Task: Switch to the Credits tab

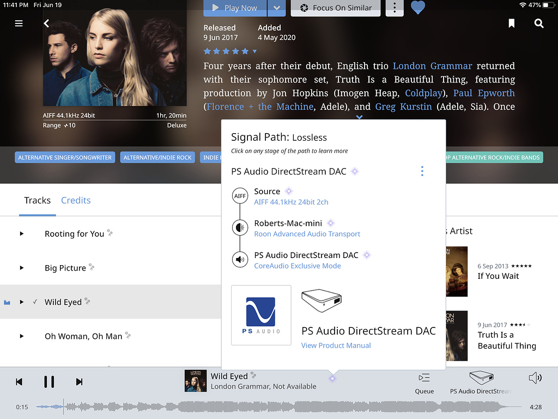Action: point(75,200)
